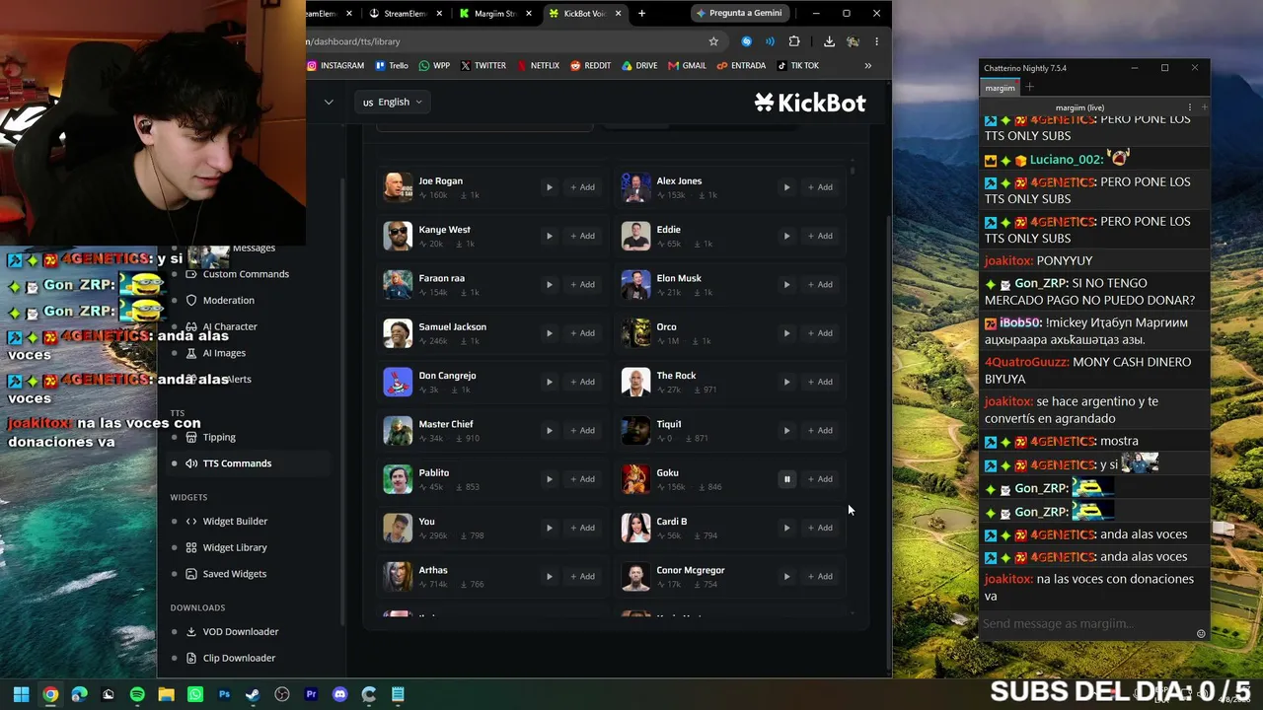
Task: Open Saved Widgets in the sidebar
Action: (x=234, y=574)
